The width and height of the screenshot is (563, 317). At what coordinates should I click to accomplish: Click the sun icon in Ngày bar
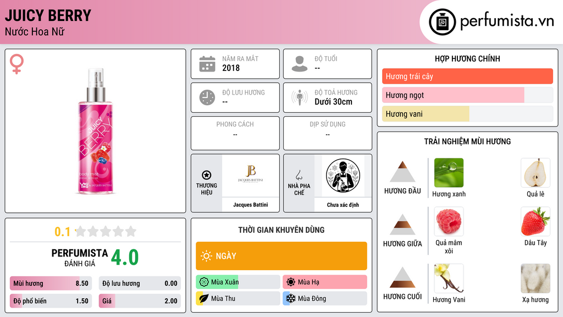tap(206, 256)
